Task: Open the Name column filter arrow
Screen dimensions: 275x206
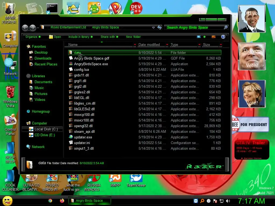Action: 135,45
